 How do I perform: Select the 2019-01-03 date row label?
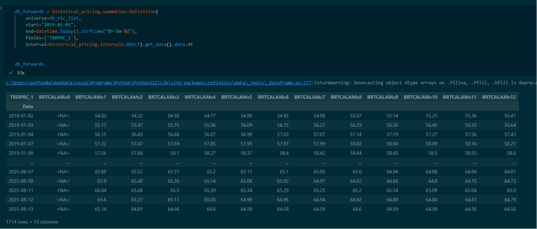[21, 125]
